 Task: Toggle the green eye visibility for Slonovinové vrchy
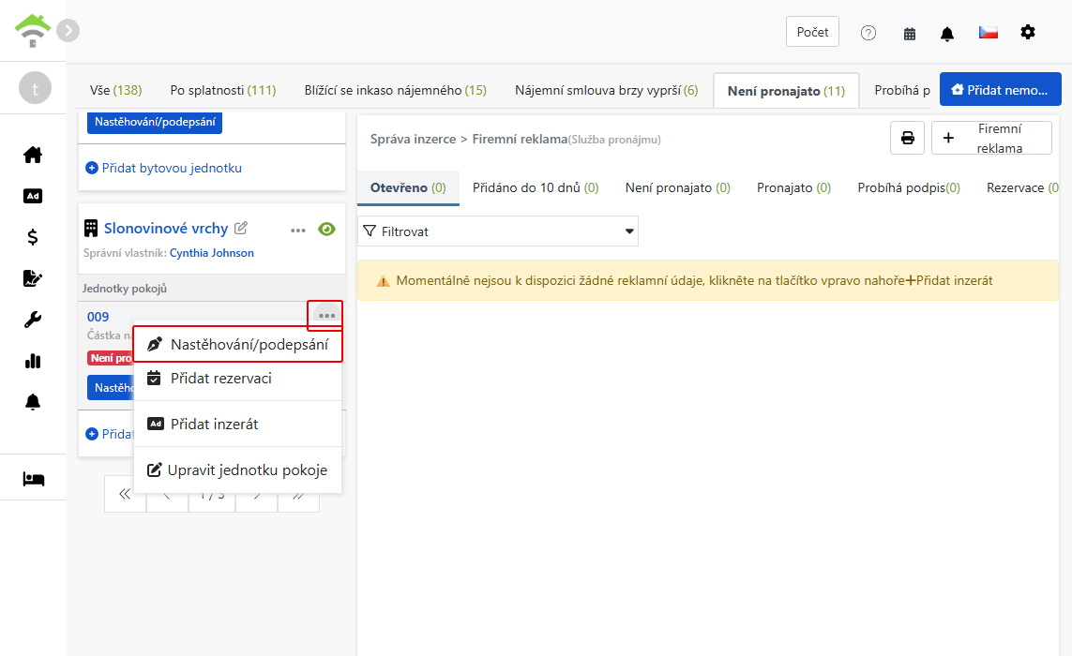tap(326, 229)
